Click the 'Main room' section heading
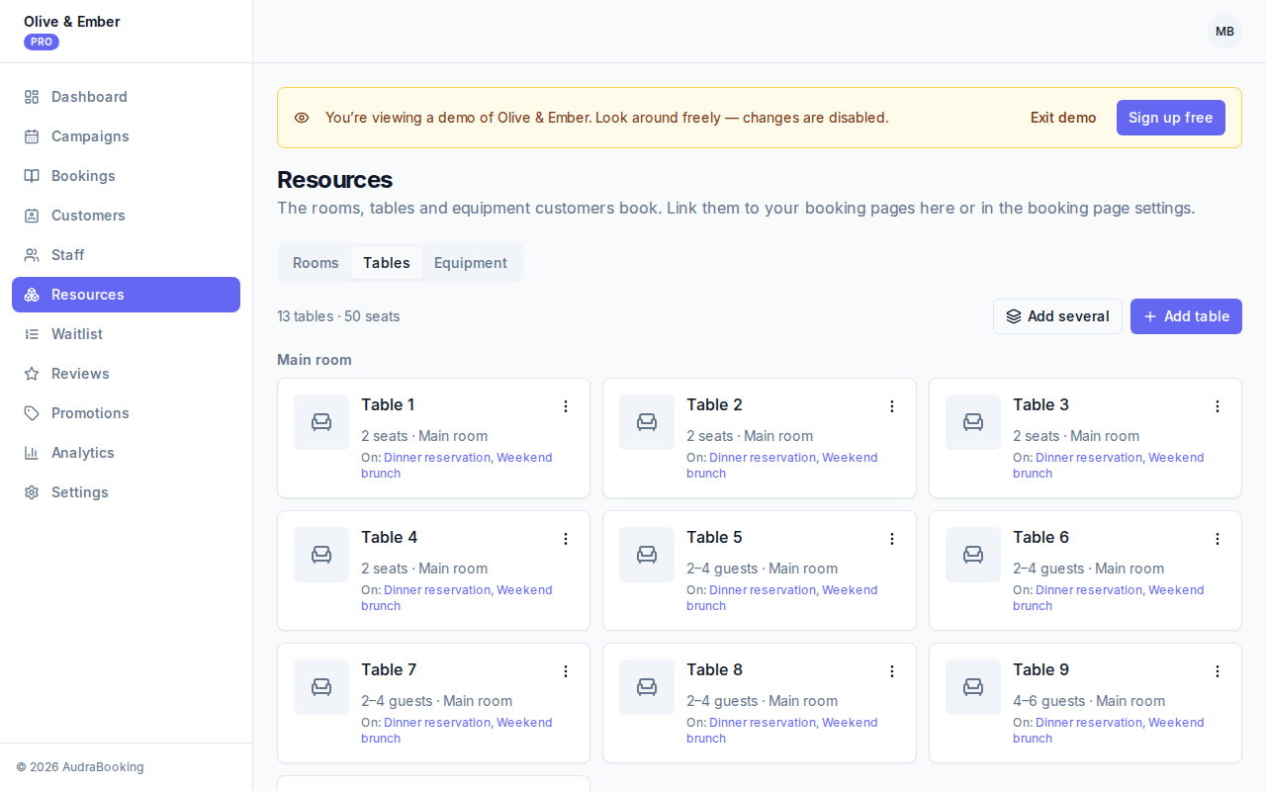Screen dimensions: 1266x791 (x=315, y=360)
